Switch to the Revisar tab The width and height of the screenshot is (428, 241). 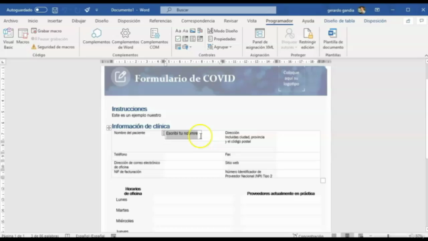pyautogui.click(x=231, y=21)
